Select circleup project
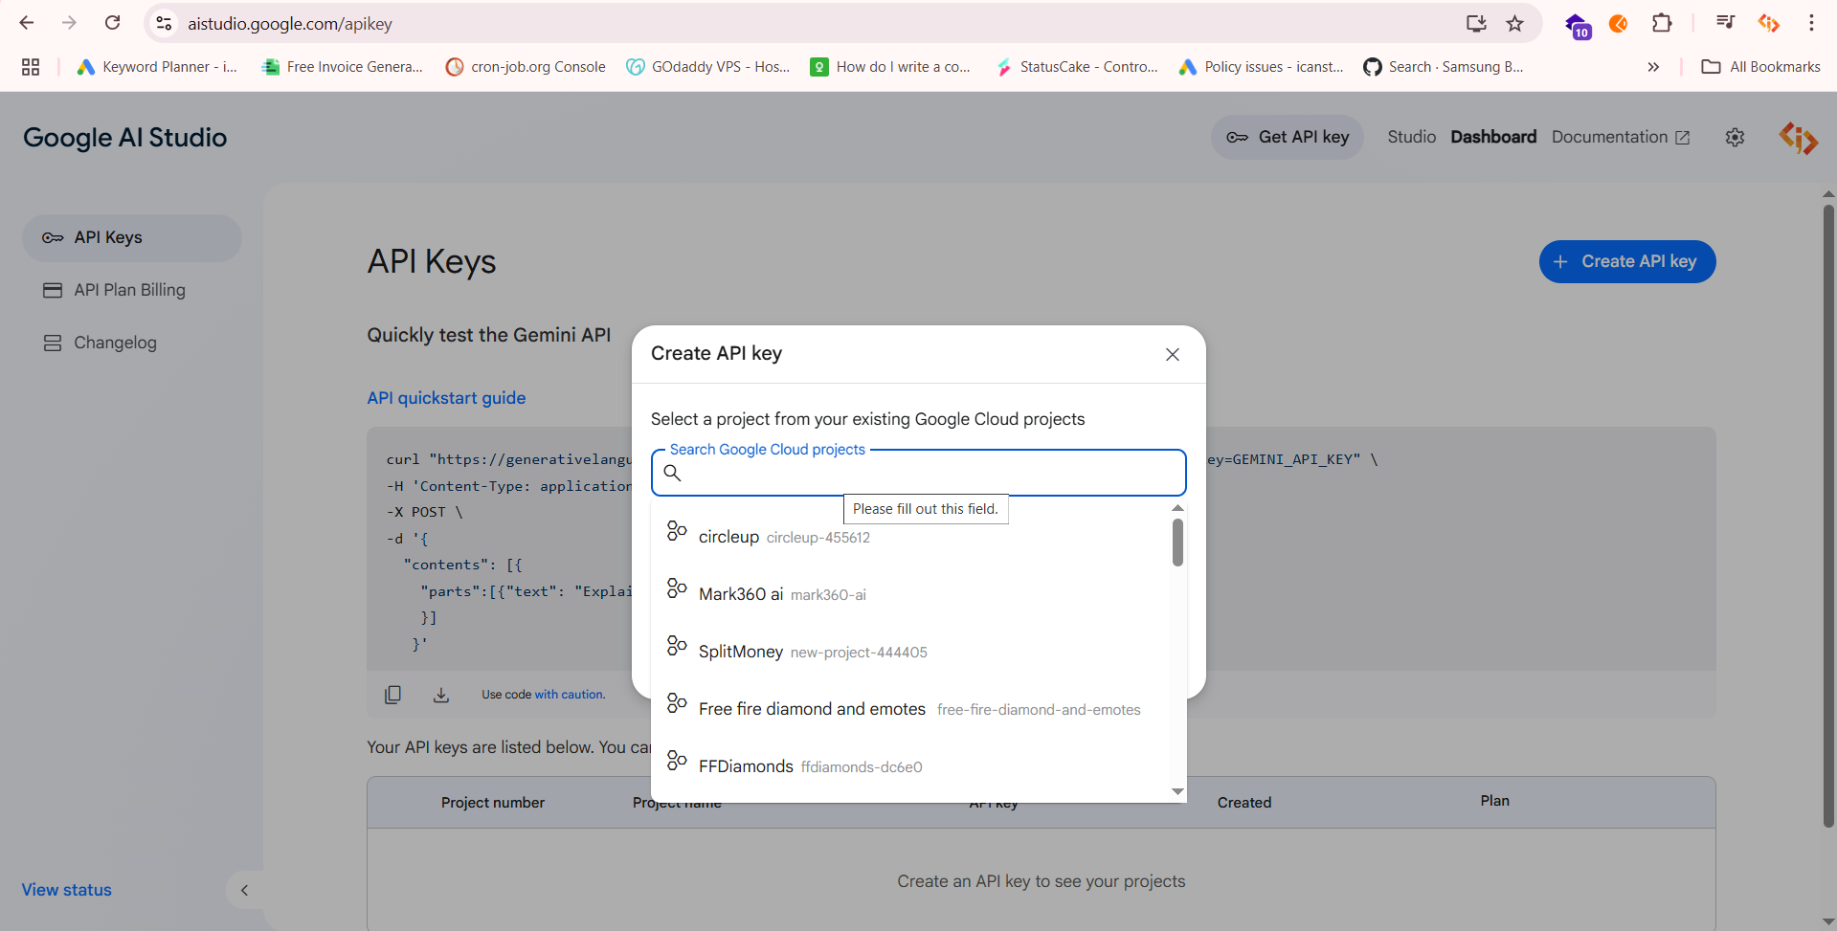Screen dimensions: 1837x931 [909, 537]
